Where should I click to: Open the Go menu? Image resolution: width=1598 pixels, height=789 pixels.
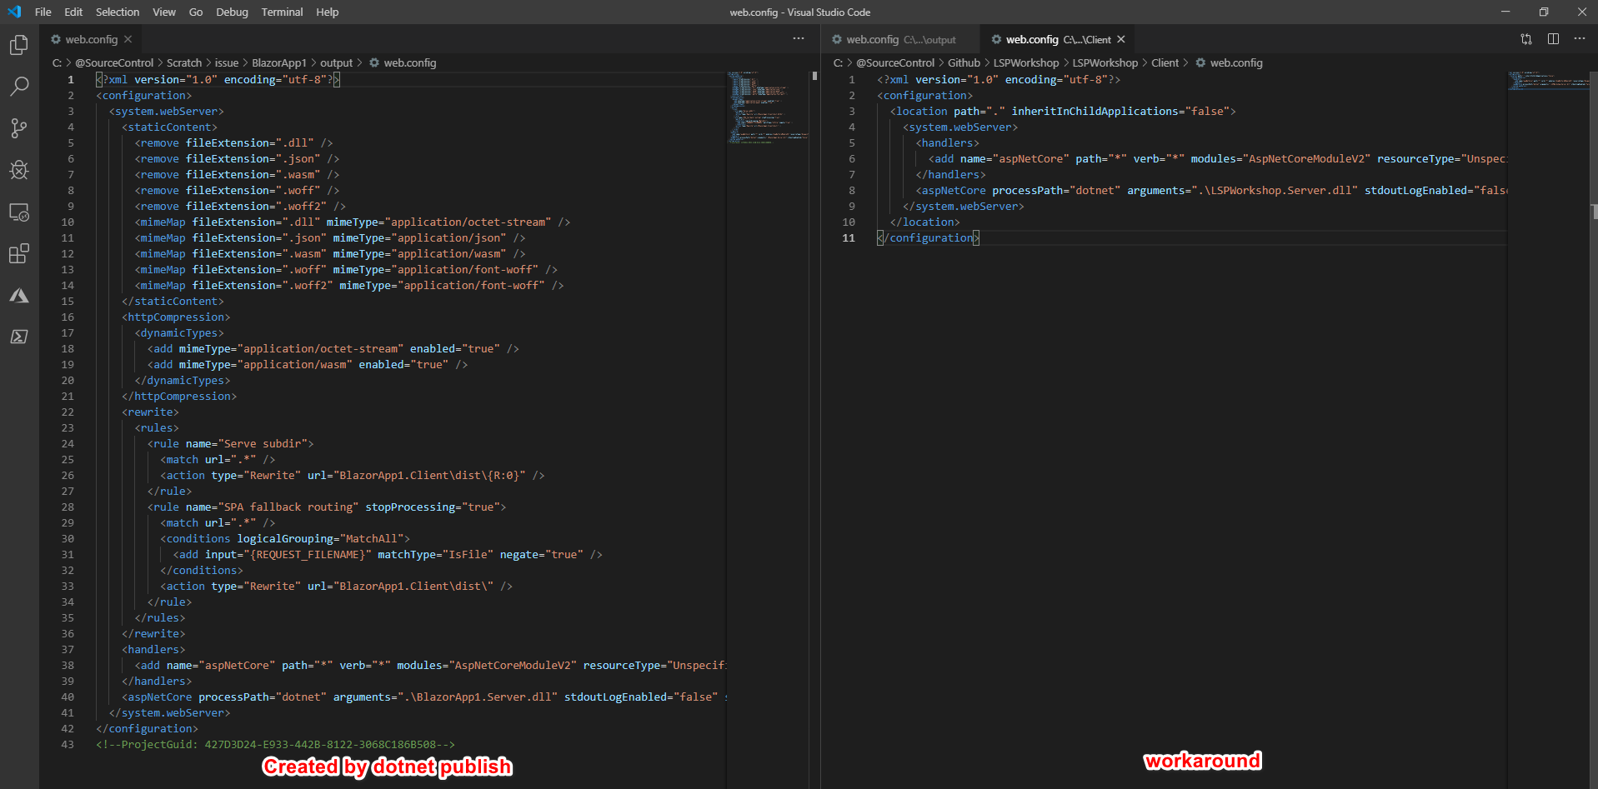(196, 12)
